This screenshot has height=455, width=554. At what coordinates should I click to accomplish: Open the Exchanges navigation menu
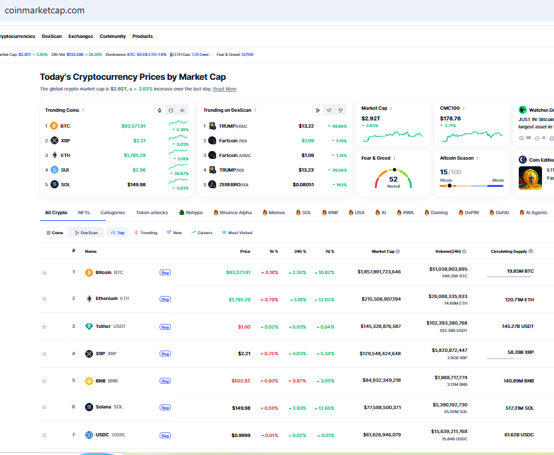coord(80,37)
